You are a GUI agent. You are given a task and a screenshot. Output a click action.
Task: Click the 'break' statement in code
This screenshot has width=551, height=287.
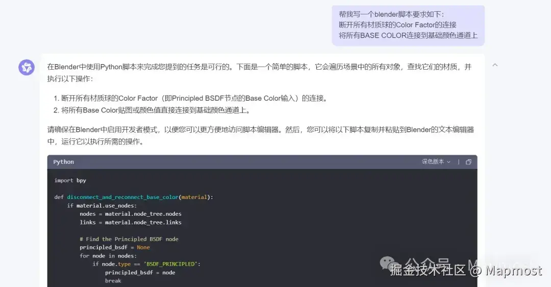pyautogui.click(x=113, y=281)
